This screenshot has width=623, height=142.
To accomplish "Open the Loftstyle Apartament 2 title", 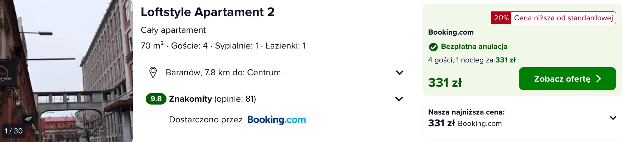I will coord(208,12).
